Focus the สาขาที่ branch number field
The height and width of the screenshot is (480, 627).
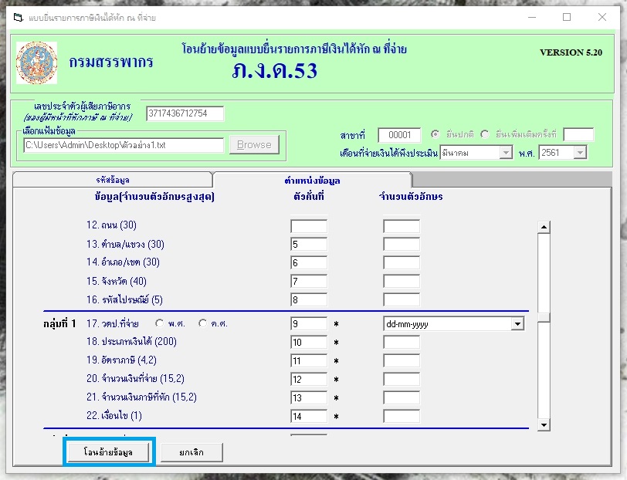[x=399, y=135]
